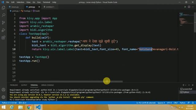Viewport: 196px width, 110px height.
Task: Select the powershell terminal instance
Action: (186, 89)
